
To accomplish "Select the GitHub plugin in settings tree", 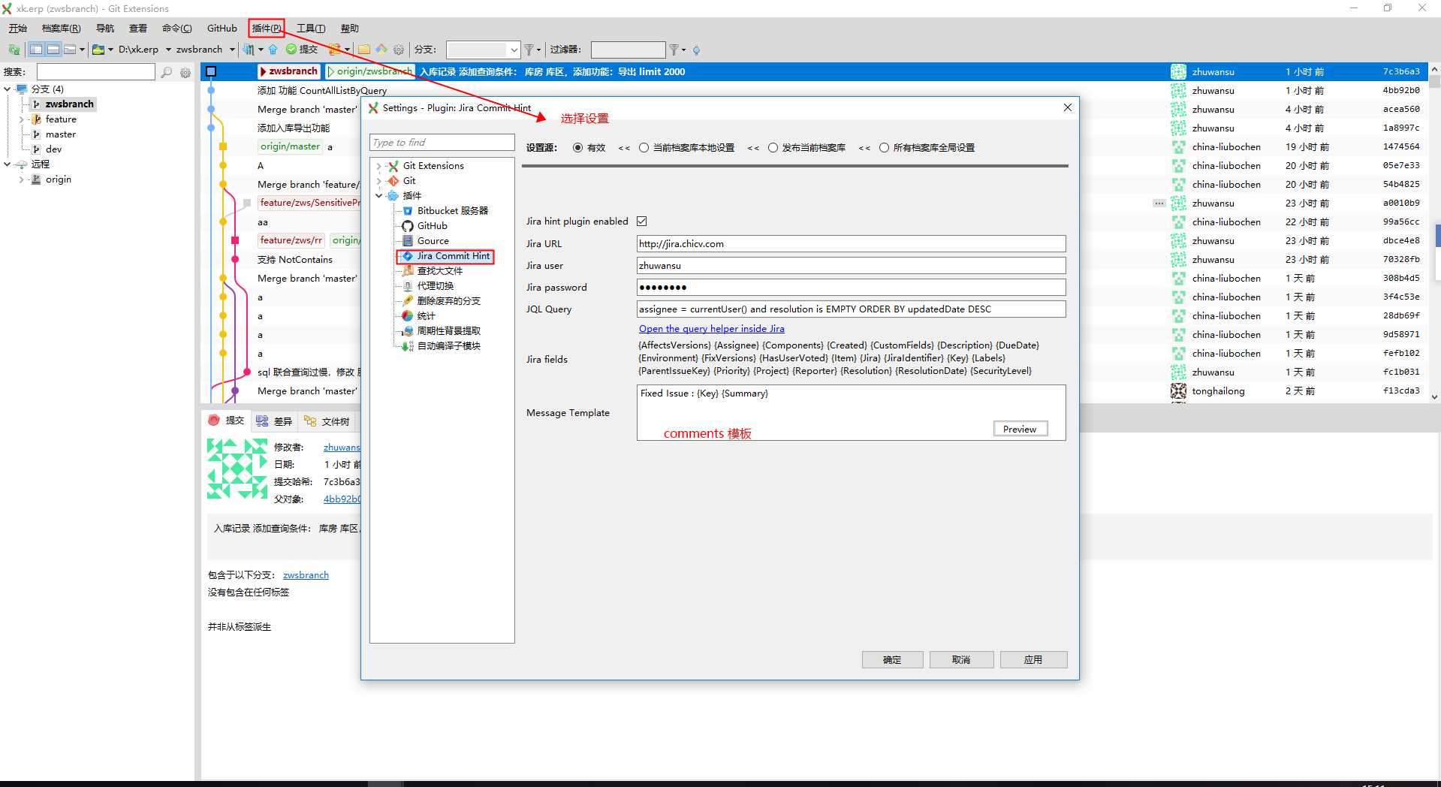I will click(425, 226).
